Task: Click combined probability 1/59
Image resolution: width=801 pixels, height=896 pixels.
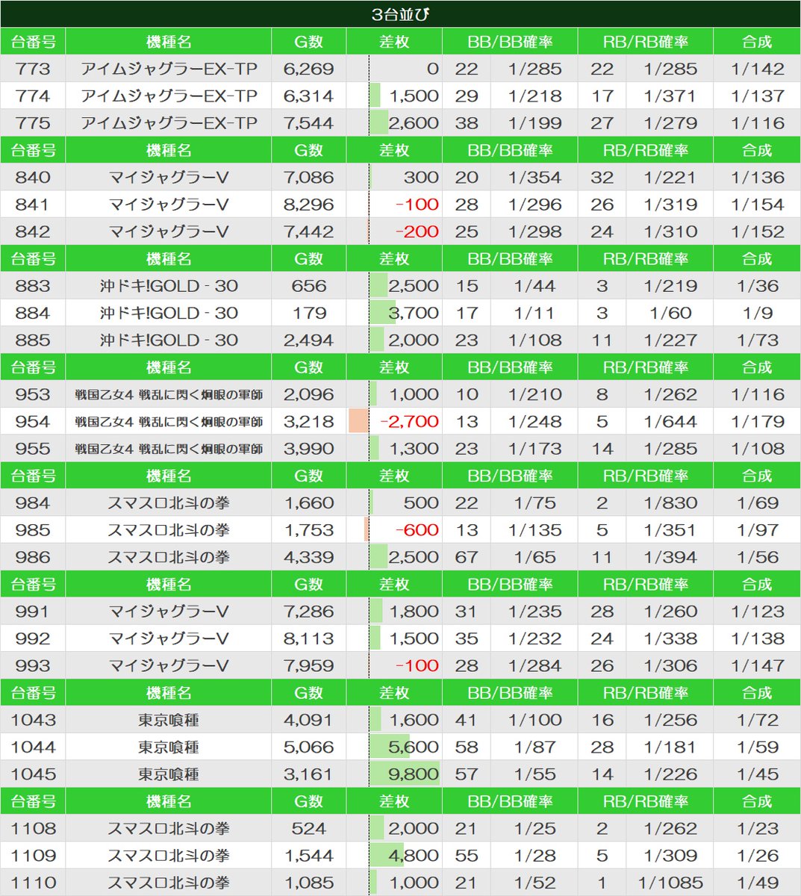Action: [758, 747]
